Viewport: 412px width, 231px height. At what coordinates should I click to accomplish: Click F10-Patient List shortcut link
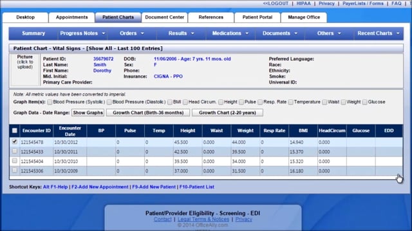(x=196, y=187)
